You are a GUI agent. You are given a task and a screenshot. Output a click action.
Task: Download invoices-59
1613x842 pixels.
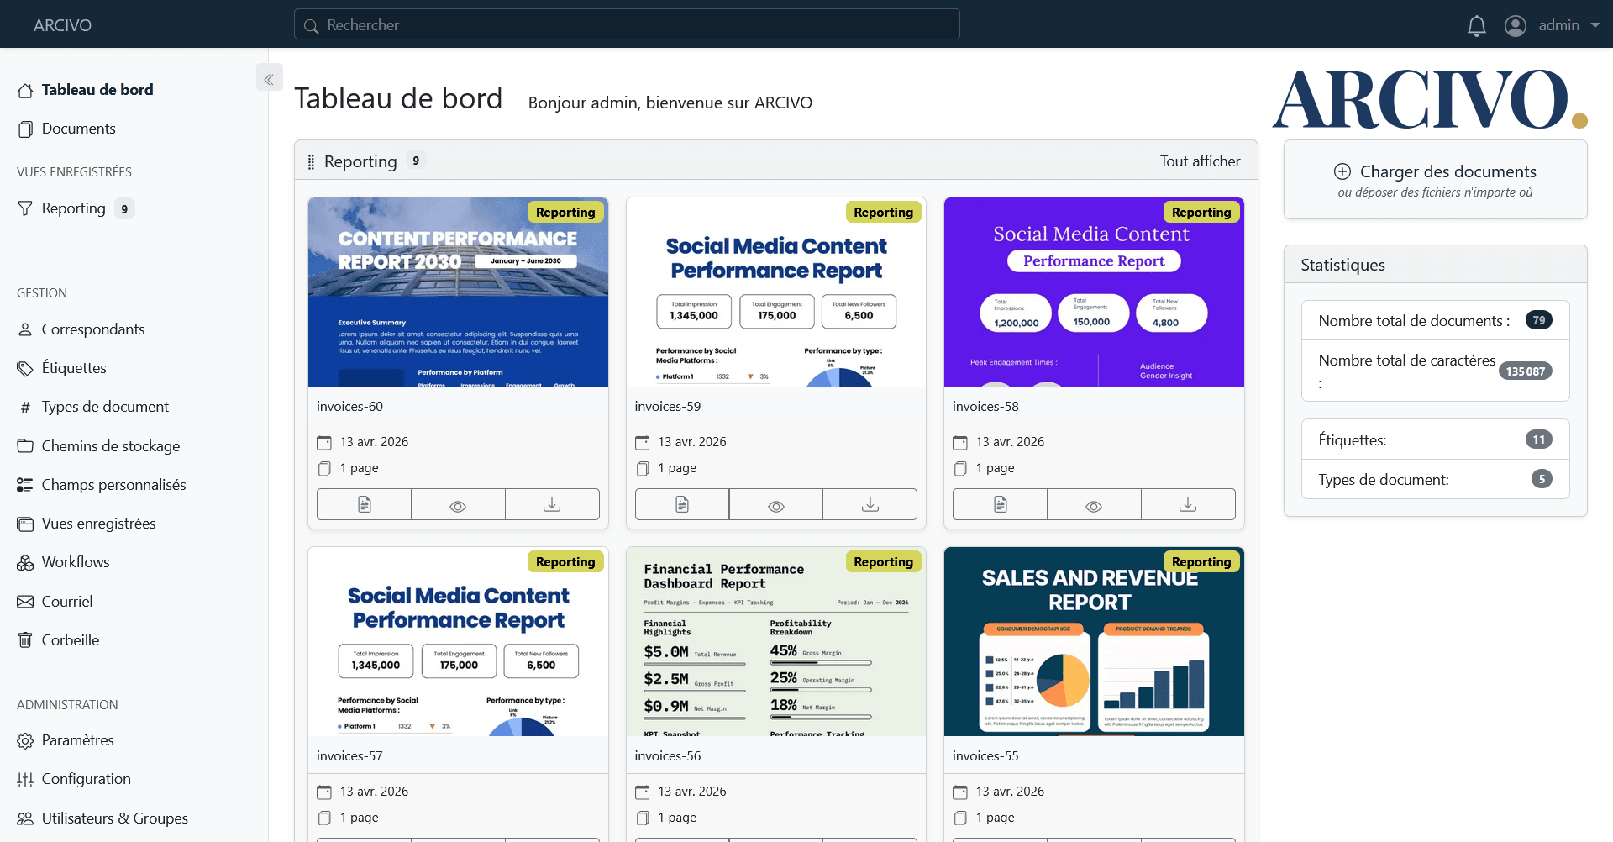click(x=870, y=504)
